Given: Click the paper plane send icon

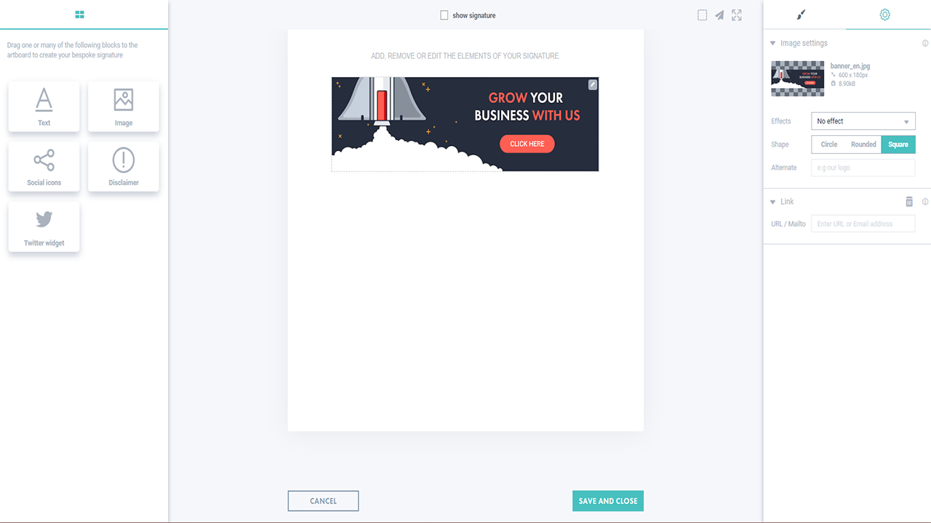Looking at the screenshot, I should pyautogui.click(x=719, y=15).
